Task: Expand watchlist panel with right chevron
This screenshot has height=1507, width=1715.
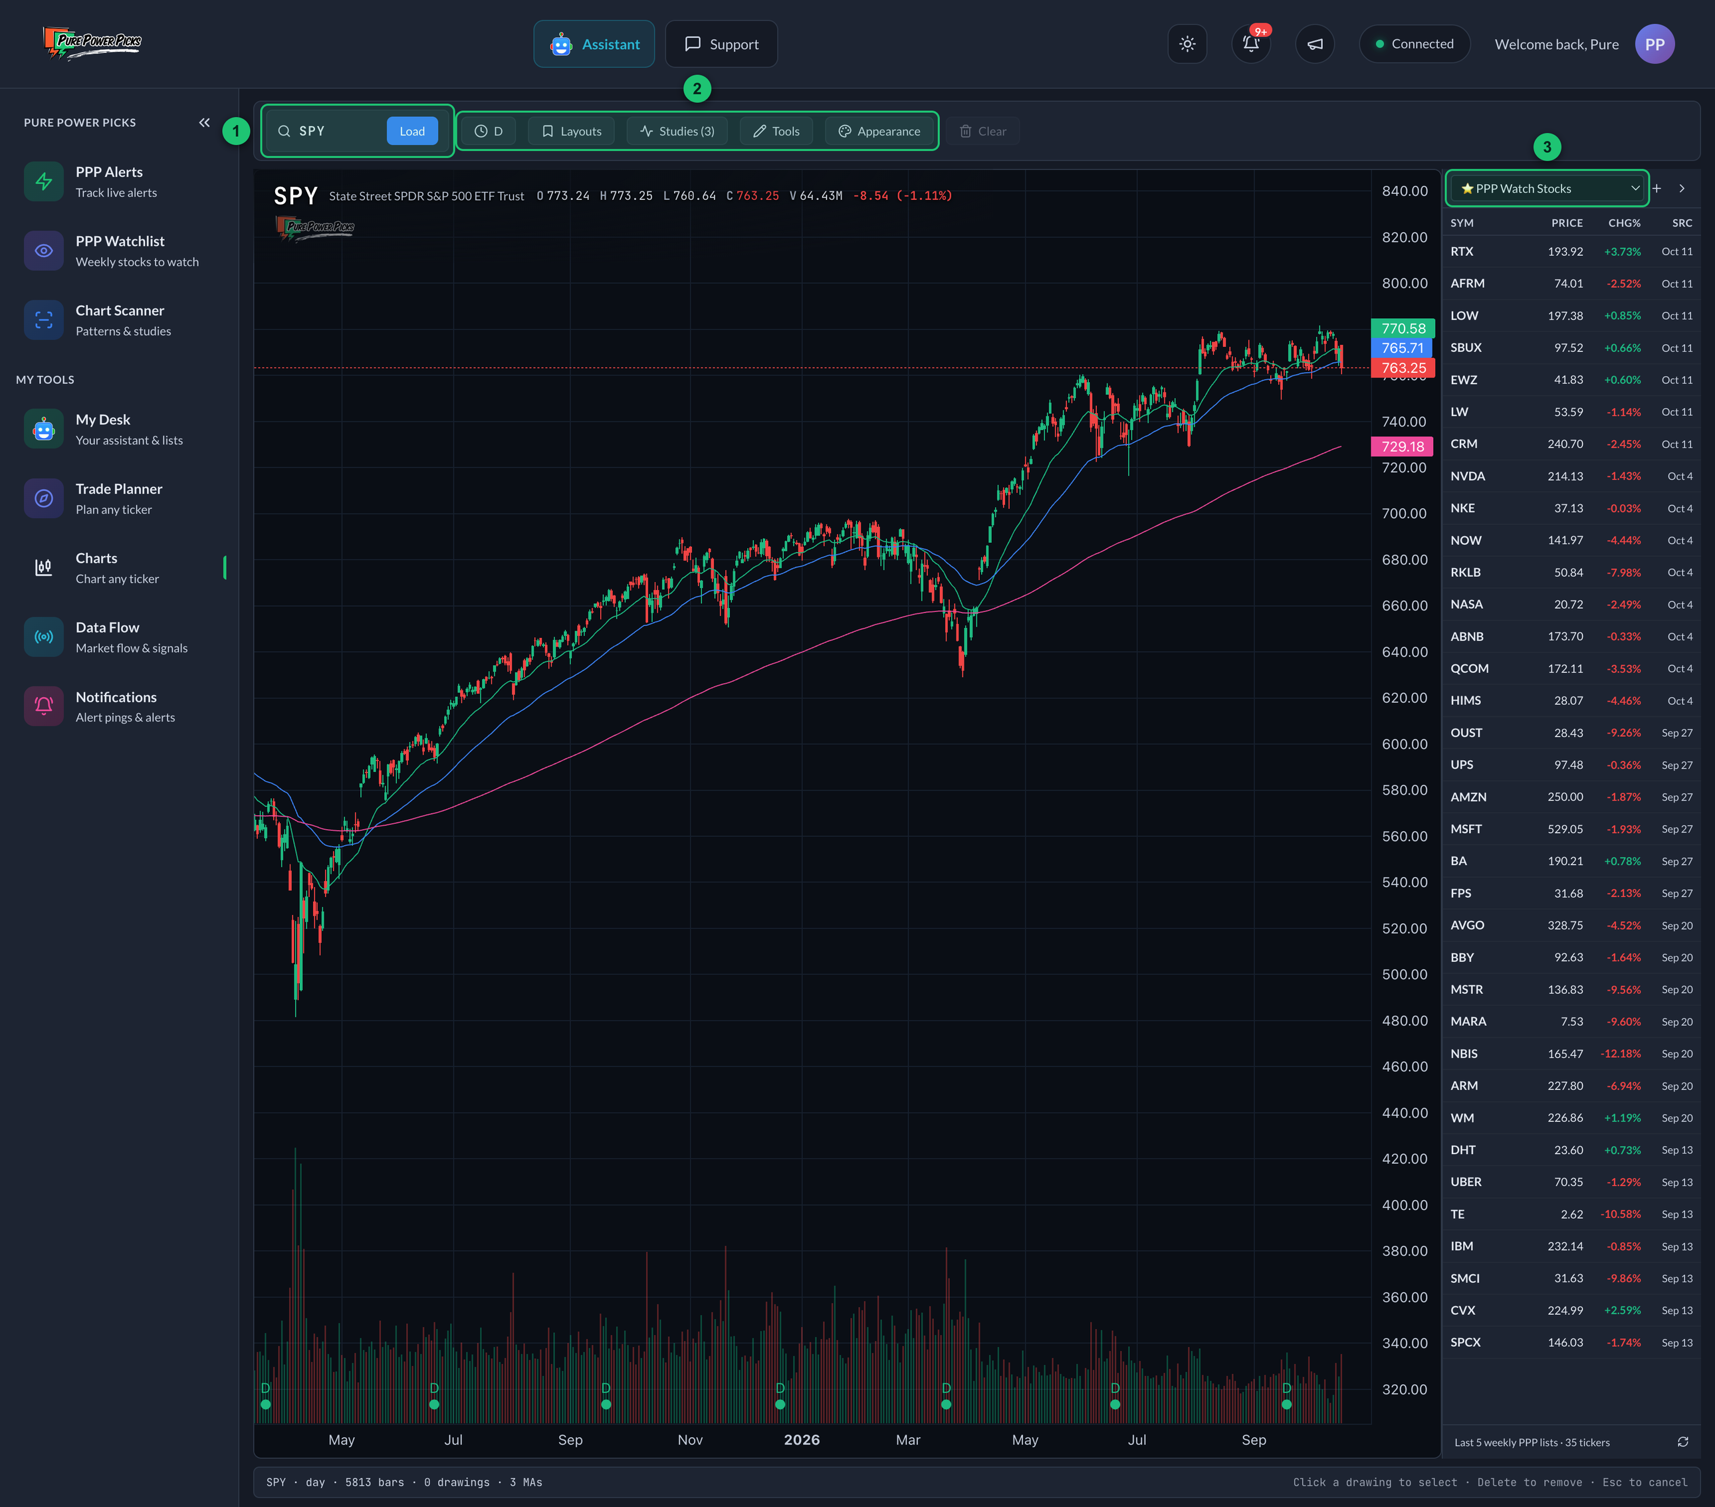Action: (1682, 189)
